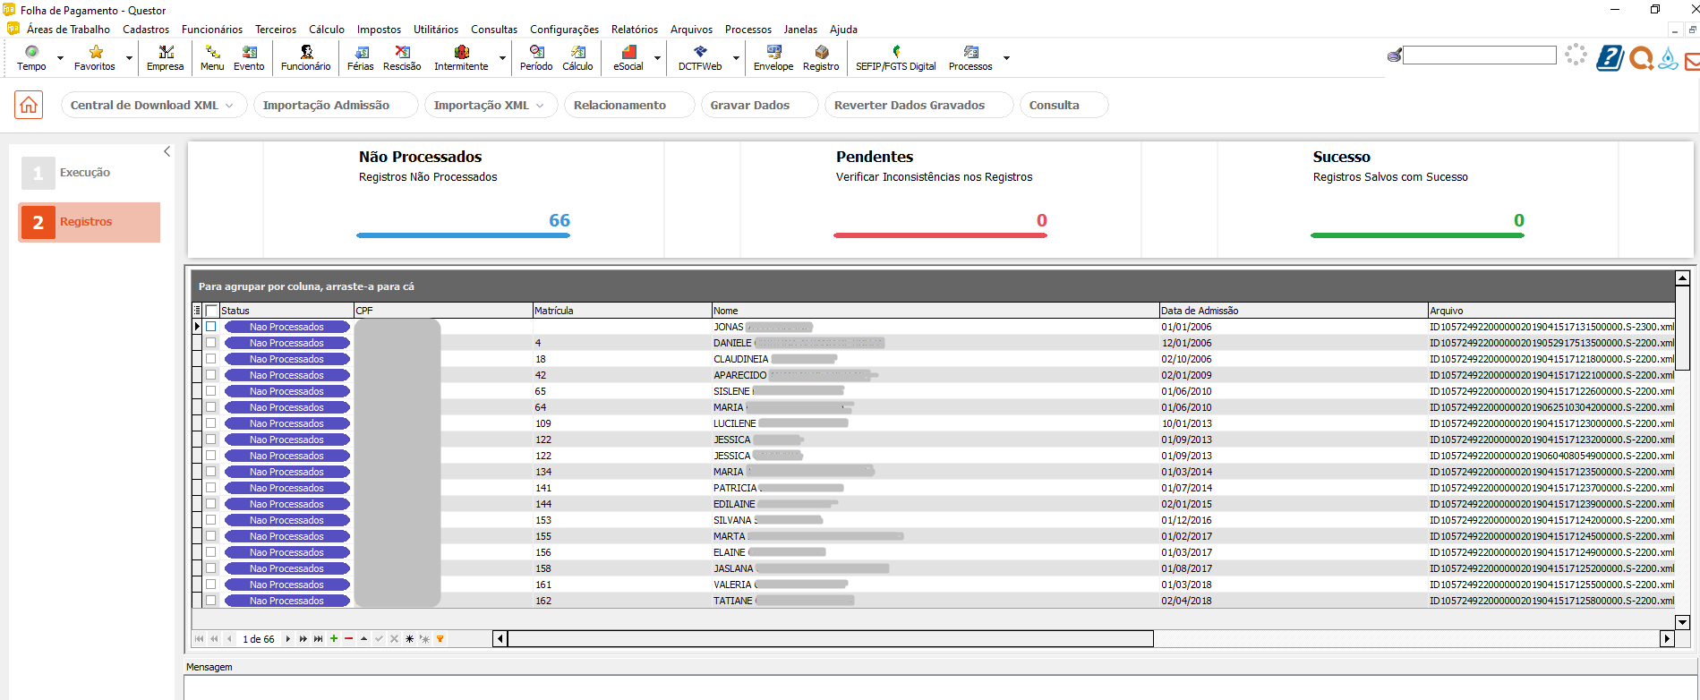This screenshot has height=700, width=1700.
Task: Check the row checkbox for LUCILENE
Action: coord(211,423)
